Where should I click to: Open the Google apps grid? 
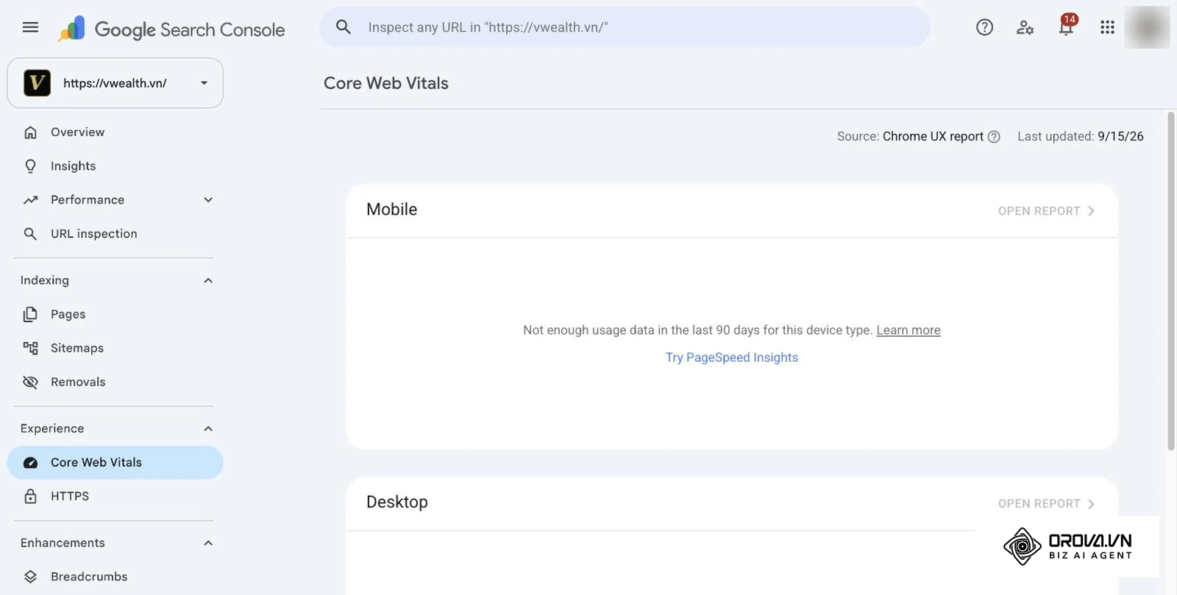click(x=1107, y=27)
